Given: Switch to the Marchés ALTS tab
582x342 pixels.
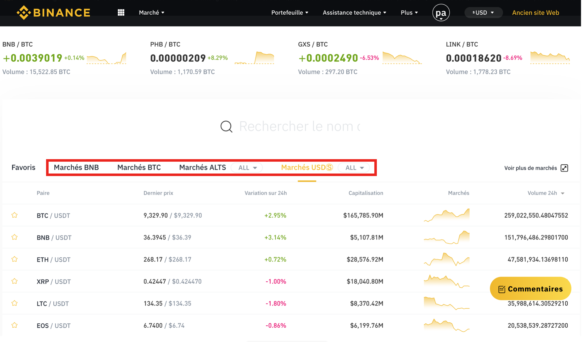Looking at the screenshot, I should 202,167.
